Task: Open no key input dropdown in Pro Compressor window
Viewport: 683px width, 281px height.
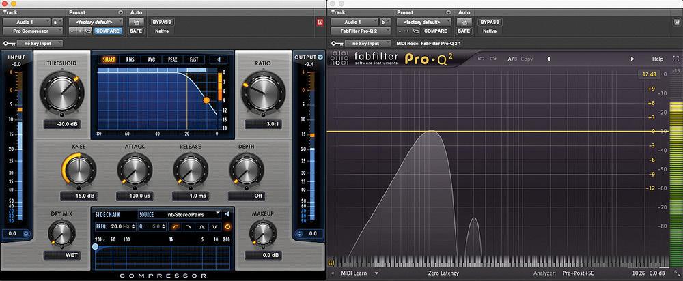Action: [x=40, y=43]
